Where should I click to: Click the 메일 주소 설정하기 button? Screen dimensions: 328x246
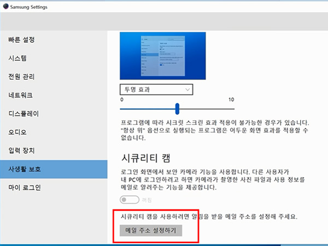point(151,231)
